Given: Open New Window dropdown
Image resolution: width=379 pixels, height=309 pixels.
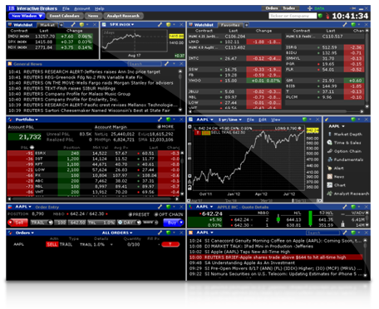Looking at the screenshot, I should click(x=27, y=16).
